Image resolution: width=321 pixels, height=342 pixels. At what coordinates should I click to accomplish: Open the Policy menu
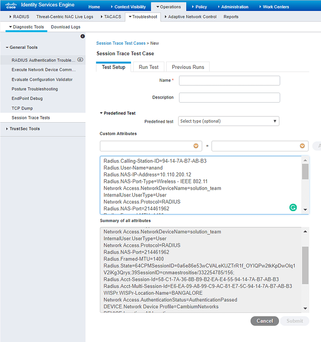pyautogui.click(x=200, y=7)
